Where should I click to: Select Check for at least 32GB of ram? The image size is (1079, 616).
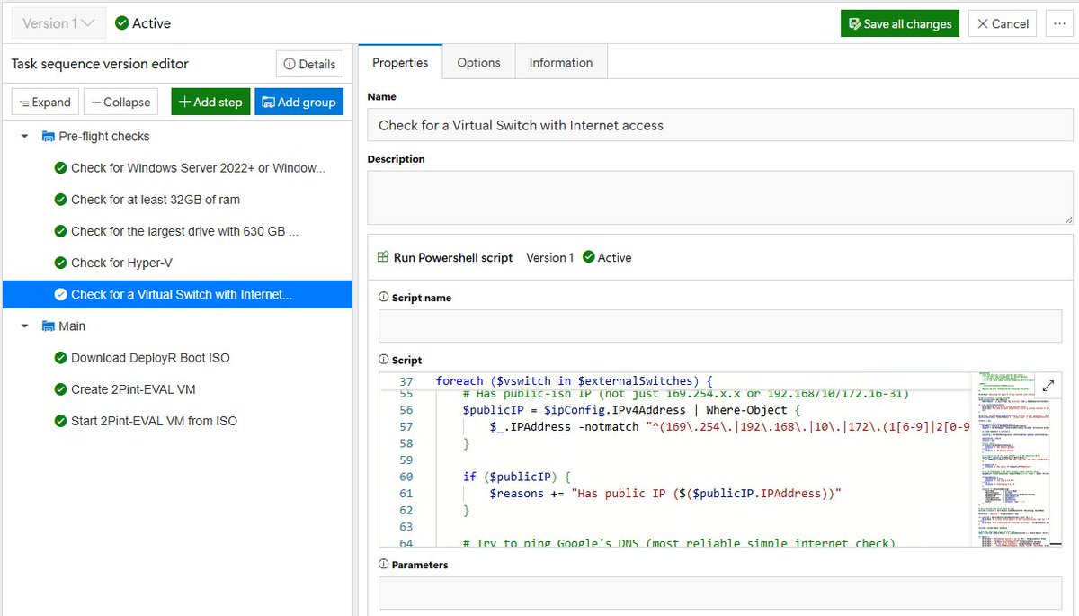pyautogui.click(x=177, y=200)
